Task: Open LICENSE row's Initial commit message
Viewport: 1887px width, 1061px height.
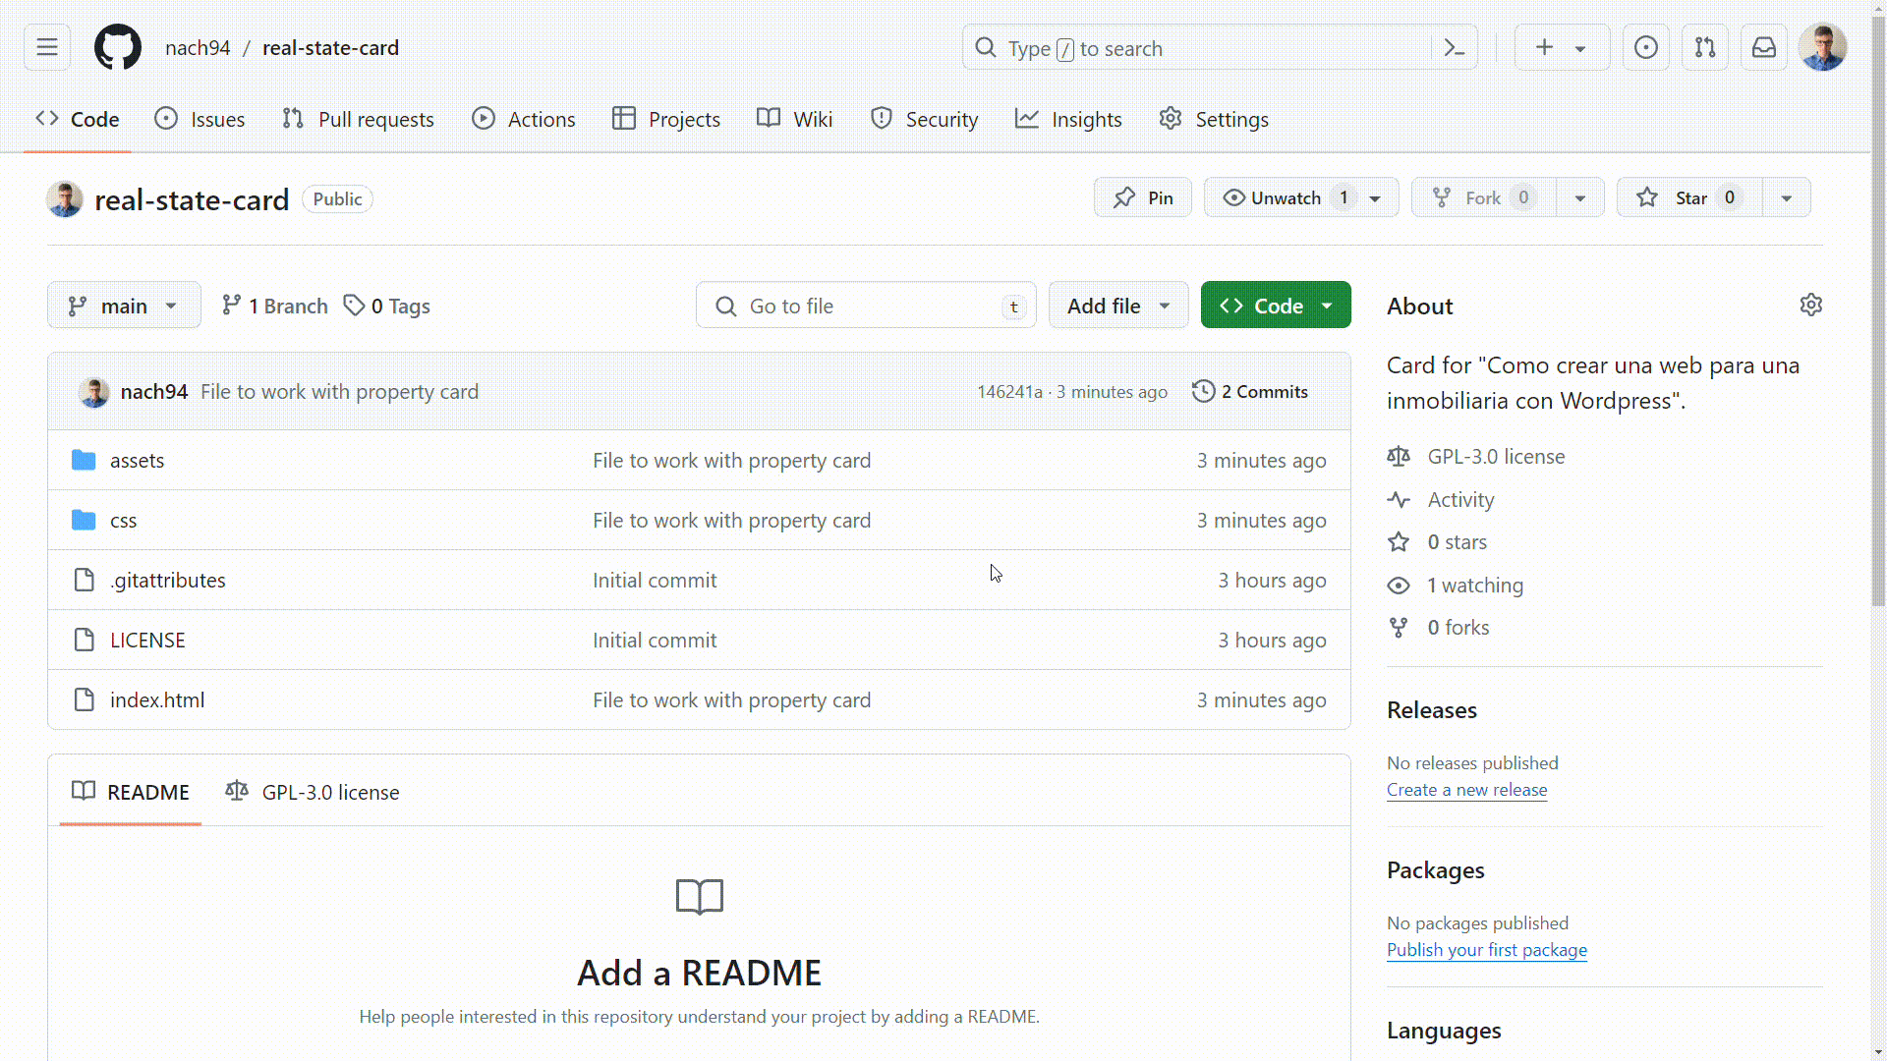Action: (x=655, y=640)
